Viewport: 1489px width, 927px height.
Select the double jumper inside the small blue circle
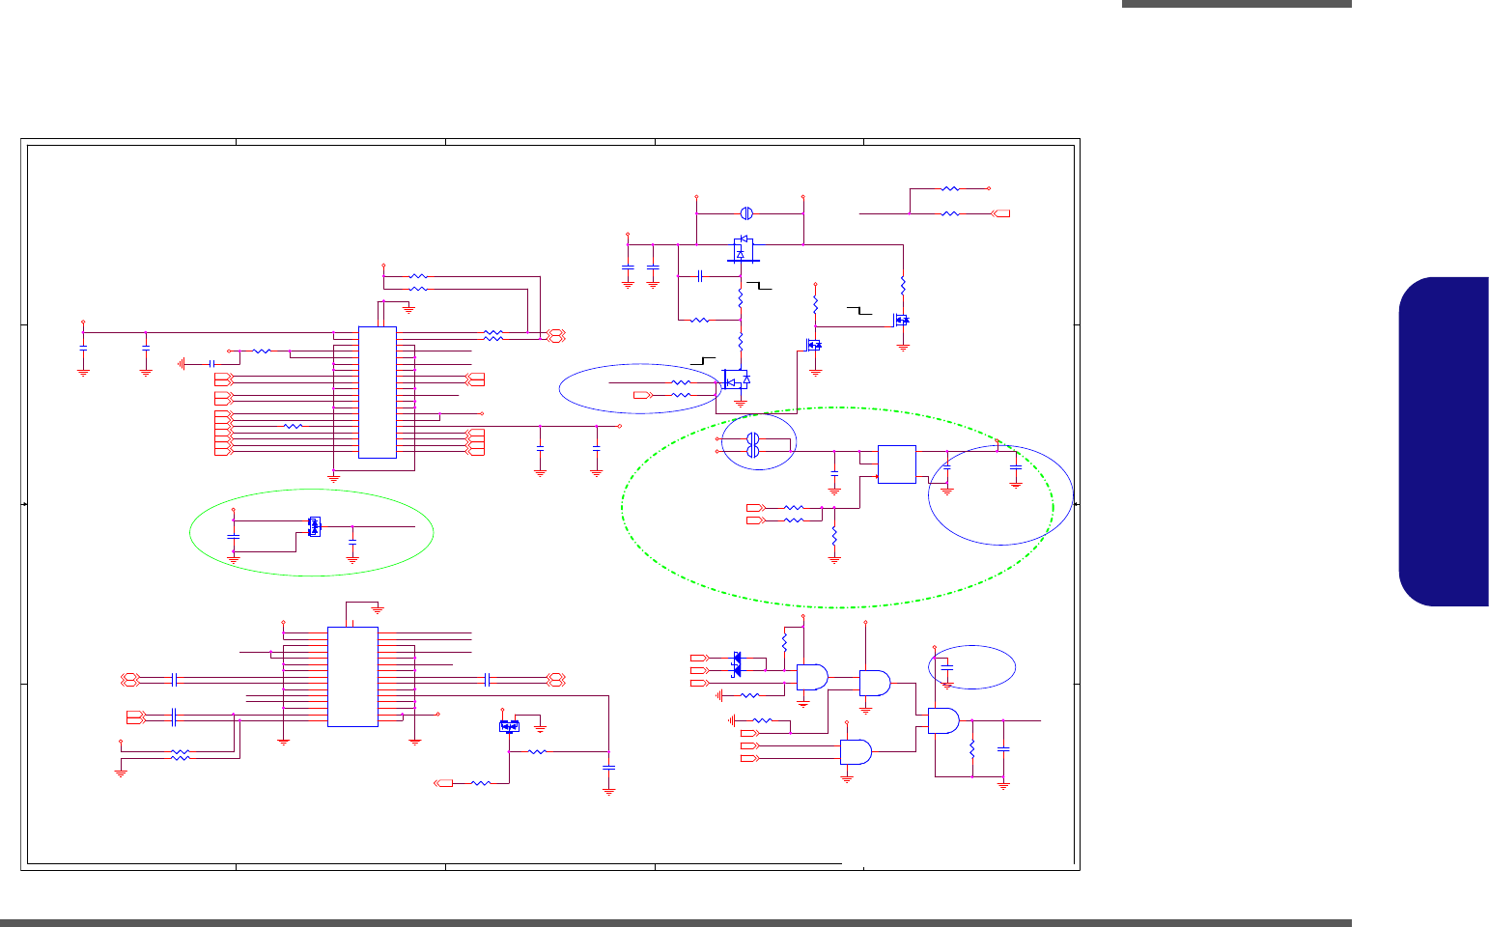754,445
